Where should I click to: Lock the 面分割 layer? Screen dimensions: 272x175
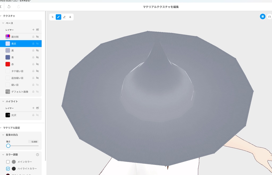(x=33, y=37)
